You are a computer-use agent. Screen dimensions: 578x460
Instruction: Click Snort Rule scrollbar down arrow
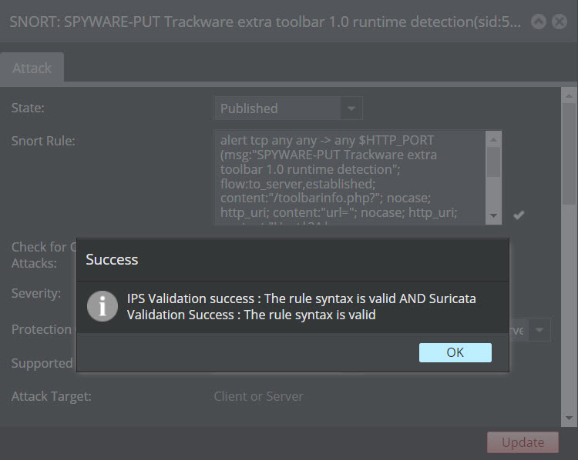coord(493,216)
